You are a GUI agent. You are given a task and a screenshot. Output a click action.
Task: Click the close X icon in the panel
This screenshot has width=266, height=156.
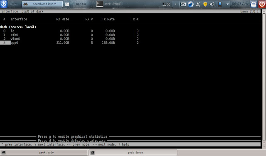(x=168, y=5)
